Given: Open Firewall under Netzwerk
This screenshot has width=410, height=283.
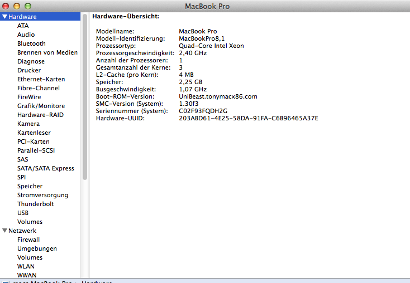Looking at the screenshot, I should click(x=28, y=240).
